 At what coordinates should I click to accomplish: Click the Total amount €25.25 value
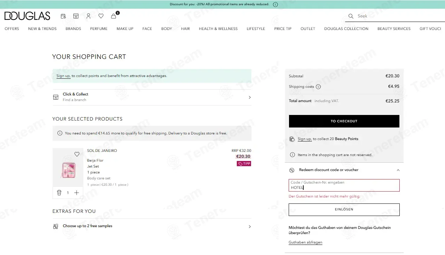point(392,101)
